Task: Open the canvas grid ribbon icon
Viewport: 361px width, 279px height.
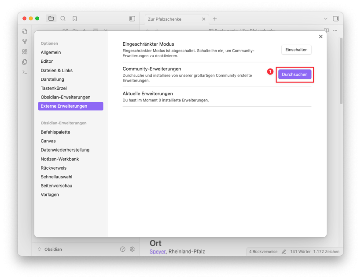Action: point(25,52)
